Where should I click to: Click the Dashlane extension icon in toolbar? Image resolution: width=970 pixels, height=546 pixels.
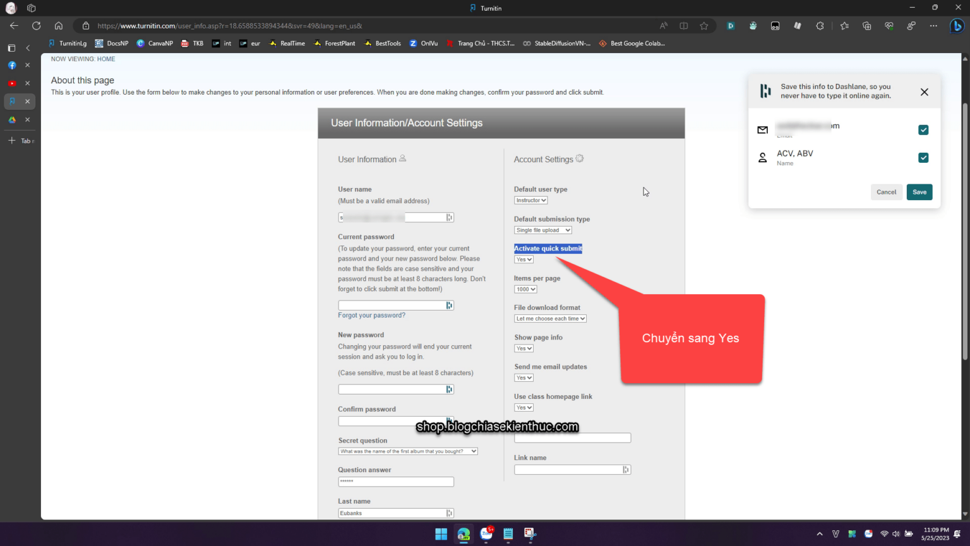point(731,25)
